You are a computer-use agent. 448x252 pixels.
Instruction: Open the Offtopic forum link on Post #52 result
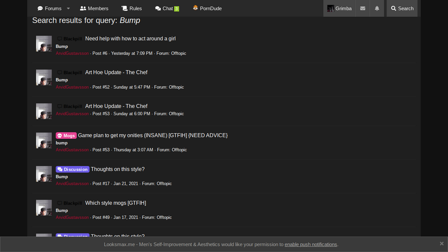pyautogui.click(x=176, y=87)
